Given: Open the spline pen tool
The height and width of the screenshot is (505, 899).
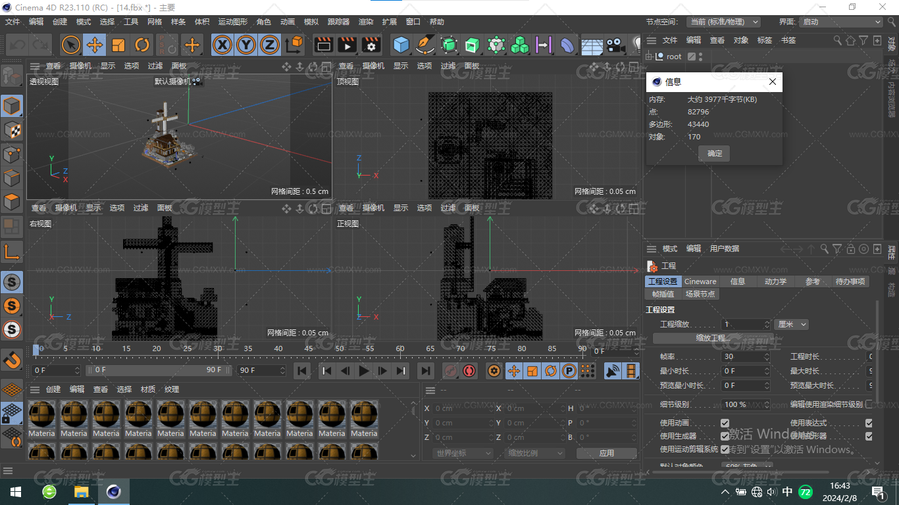Looking at the screenshot, I should coord(425,45).
